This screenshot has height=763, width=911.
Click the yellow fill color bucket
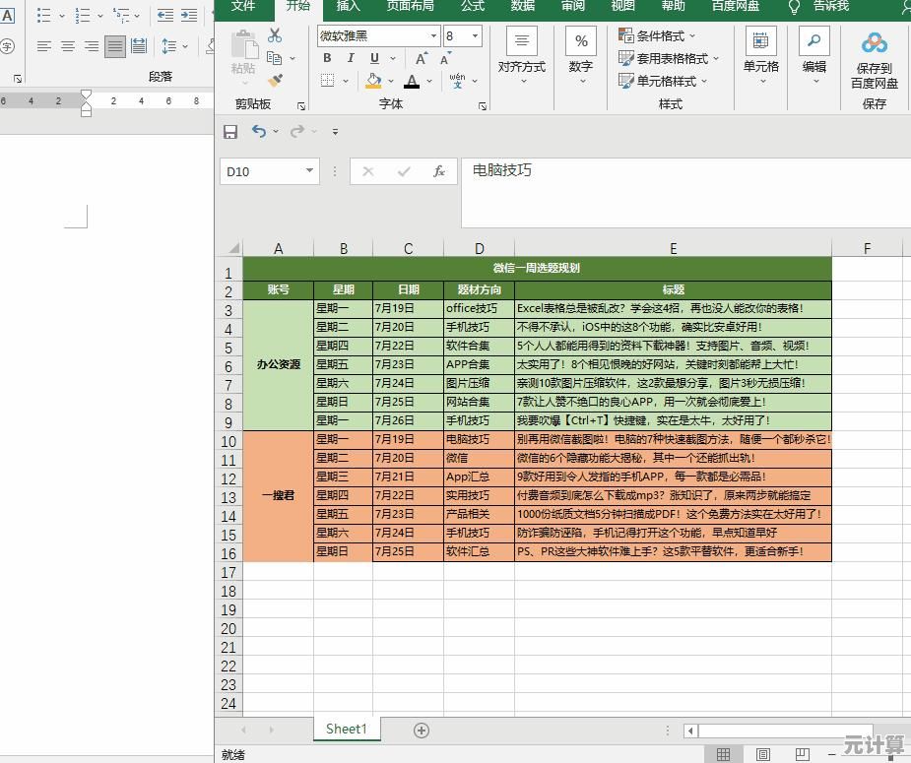(373, 81)
